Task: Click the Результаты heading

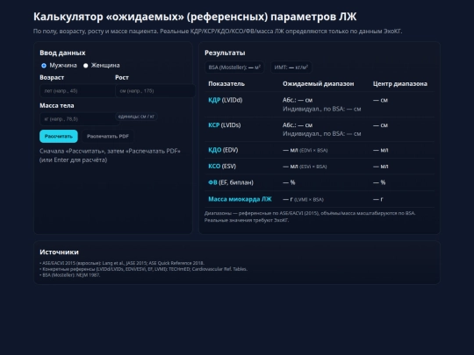Action: coord(225,53)
